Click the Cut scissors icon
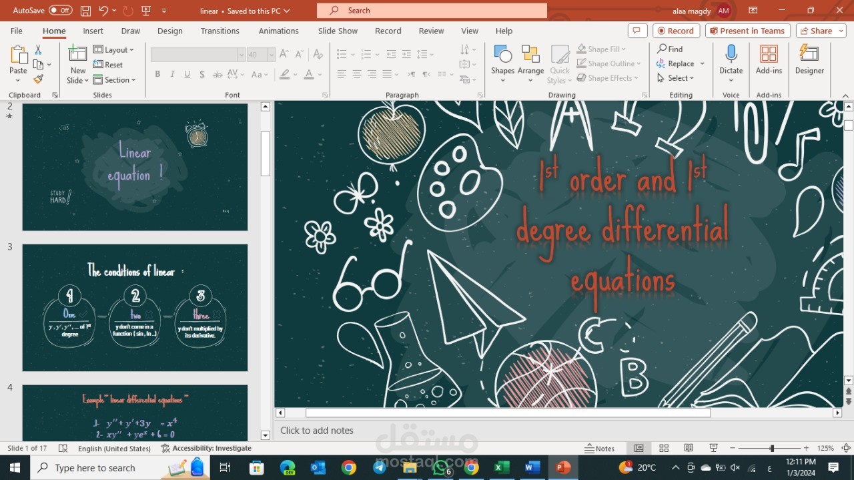This screenshot has height=480, width=854. click(x=38, y=50)
